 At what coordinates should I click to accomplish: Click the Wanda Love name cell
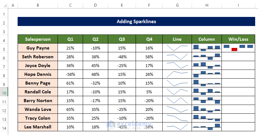point(38,109)
